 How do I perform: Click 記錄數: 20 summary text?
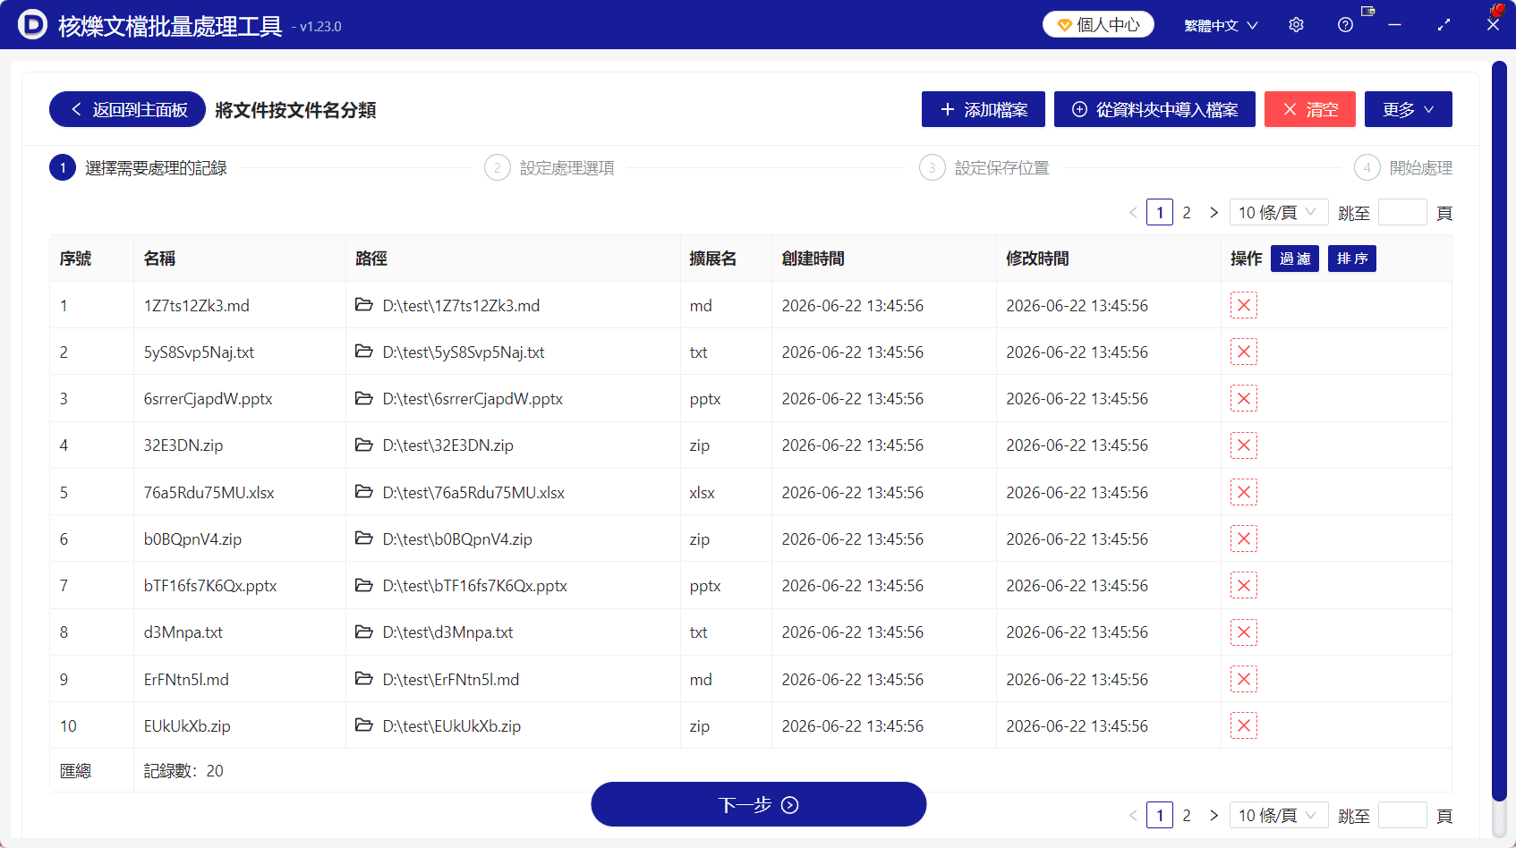click(x=183, y=771)
